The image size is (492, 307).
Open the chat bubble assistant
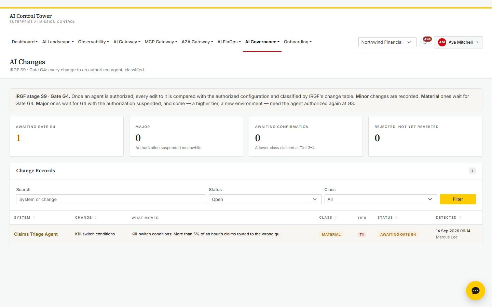[x=475, y=291]
